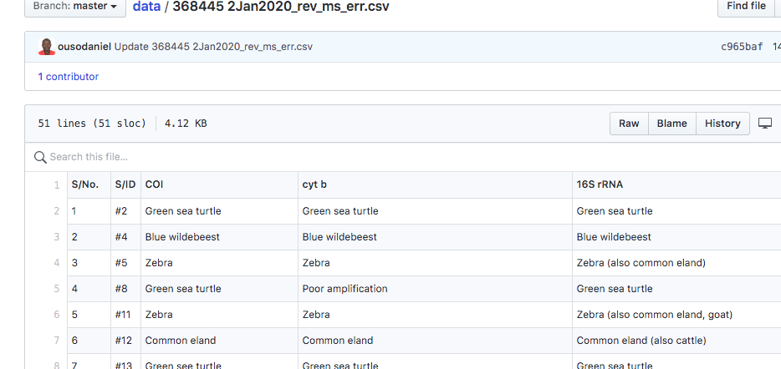This screenshot has width=781, height=369.
Task: Open the ousodaniel profile link
Action: 84,48
